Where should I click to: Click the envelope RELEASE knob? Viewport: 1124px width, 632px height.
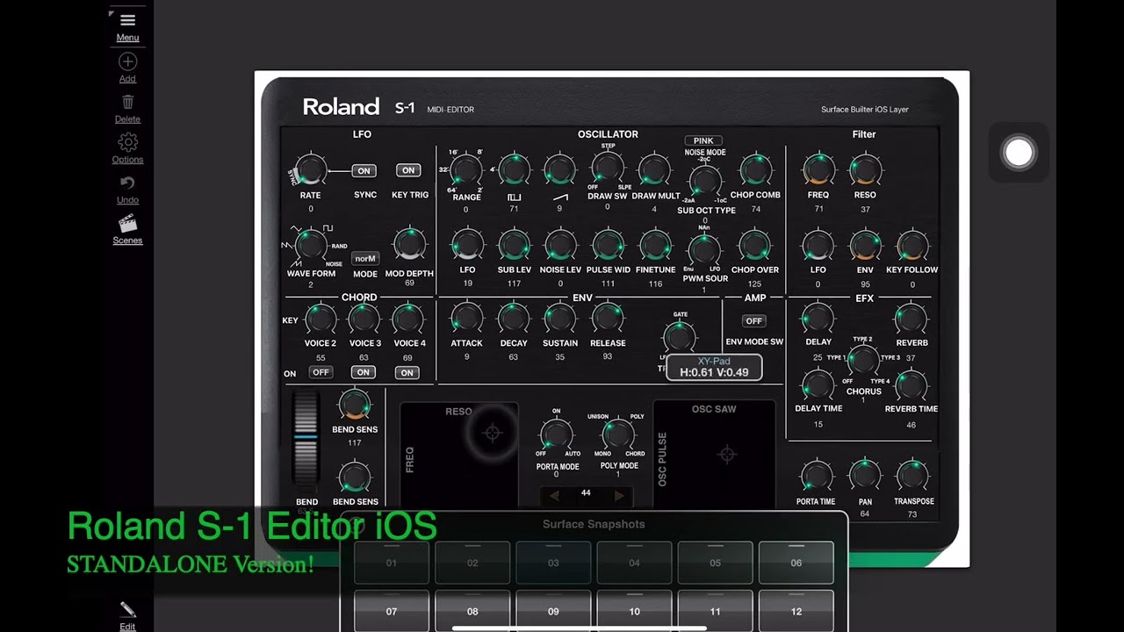point(608,318)
